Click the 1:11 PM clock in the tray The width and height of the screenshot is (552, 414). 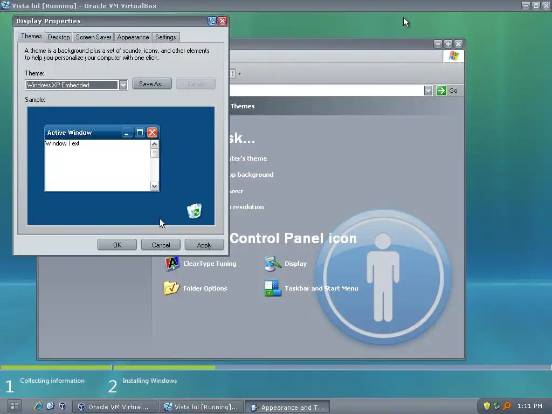[x=529, y=406]
